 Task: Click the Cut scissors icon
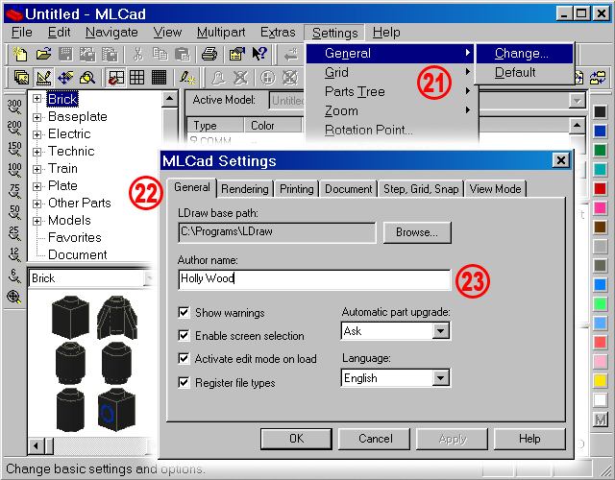click(137, 54)
